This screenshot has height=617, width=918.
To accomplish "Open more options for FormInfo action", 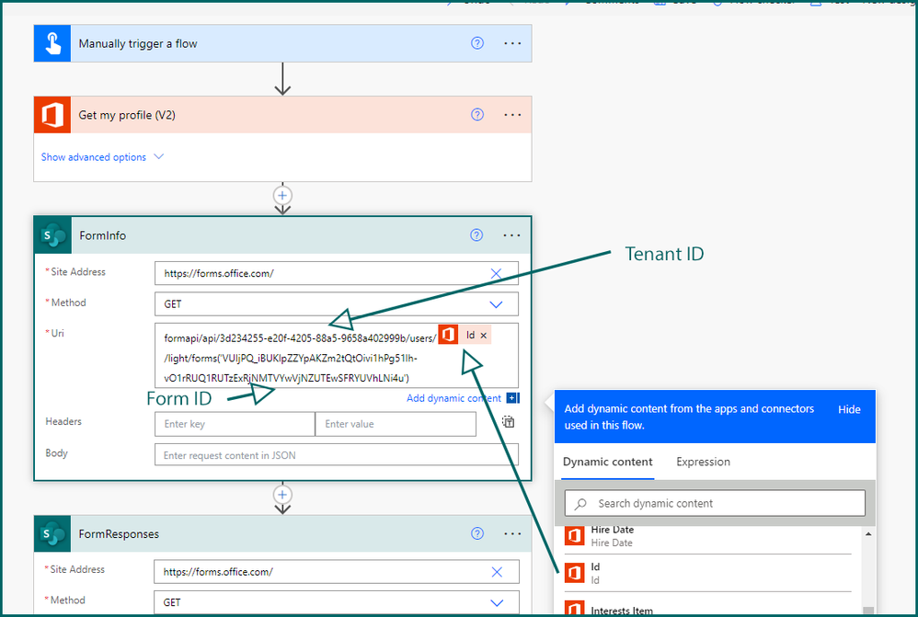I will [x=511, y=235].
